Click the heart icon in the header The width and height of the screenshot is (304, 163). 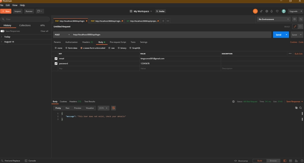pyautogui.click(x=277, y=11)
